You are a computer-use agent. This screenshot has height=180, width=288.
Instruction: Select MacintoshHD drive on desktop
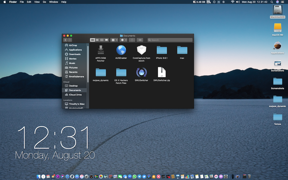(x=278, y=12)
